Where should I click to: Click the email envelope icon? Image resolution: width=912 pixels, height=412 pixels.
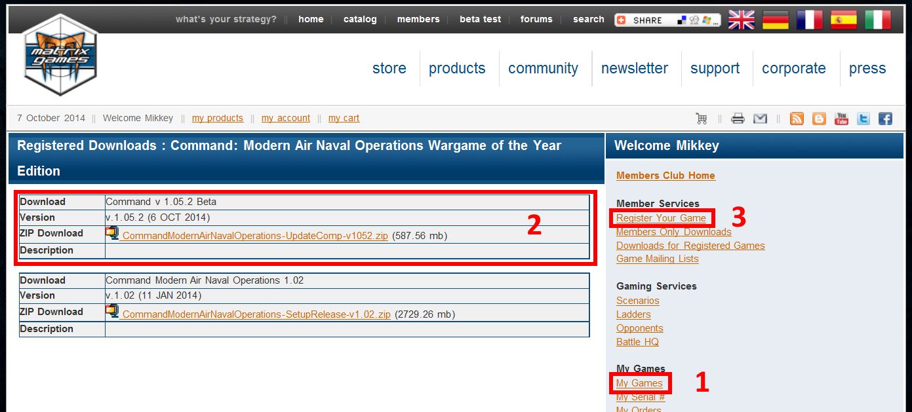point(760,119)
